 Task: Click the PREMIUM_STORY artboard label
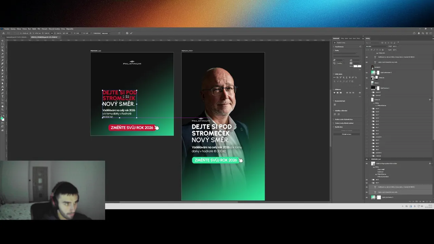(x=187, y=51)
